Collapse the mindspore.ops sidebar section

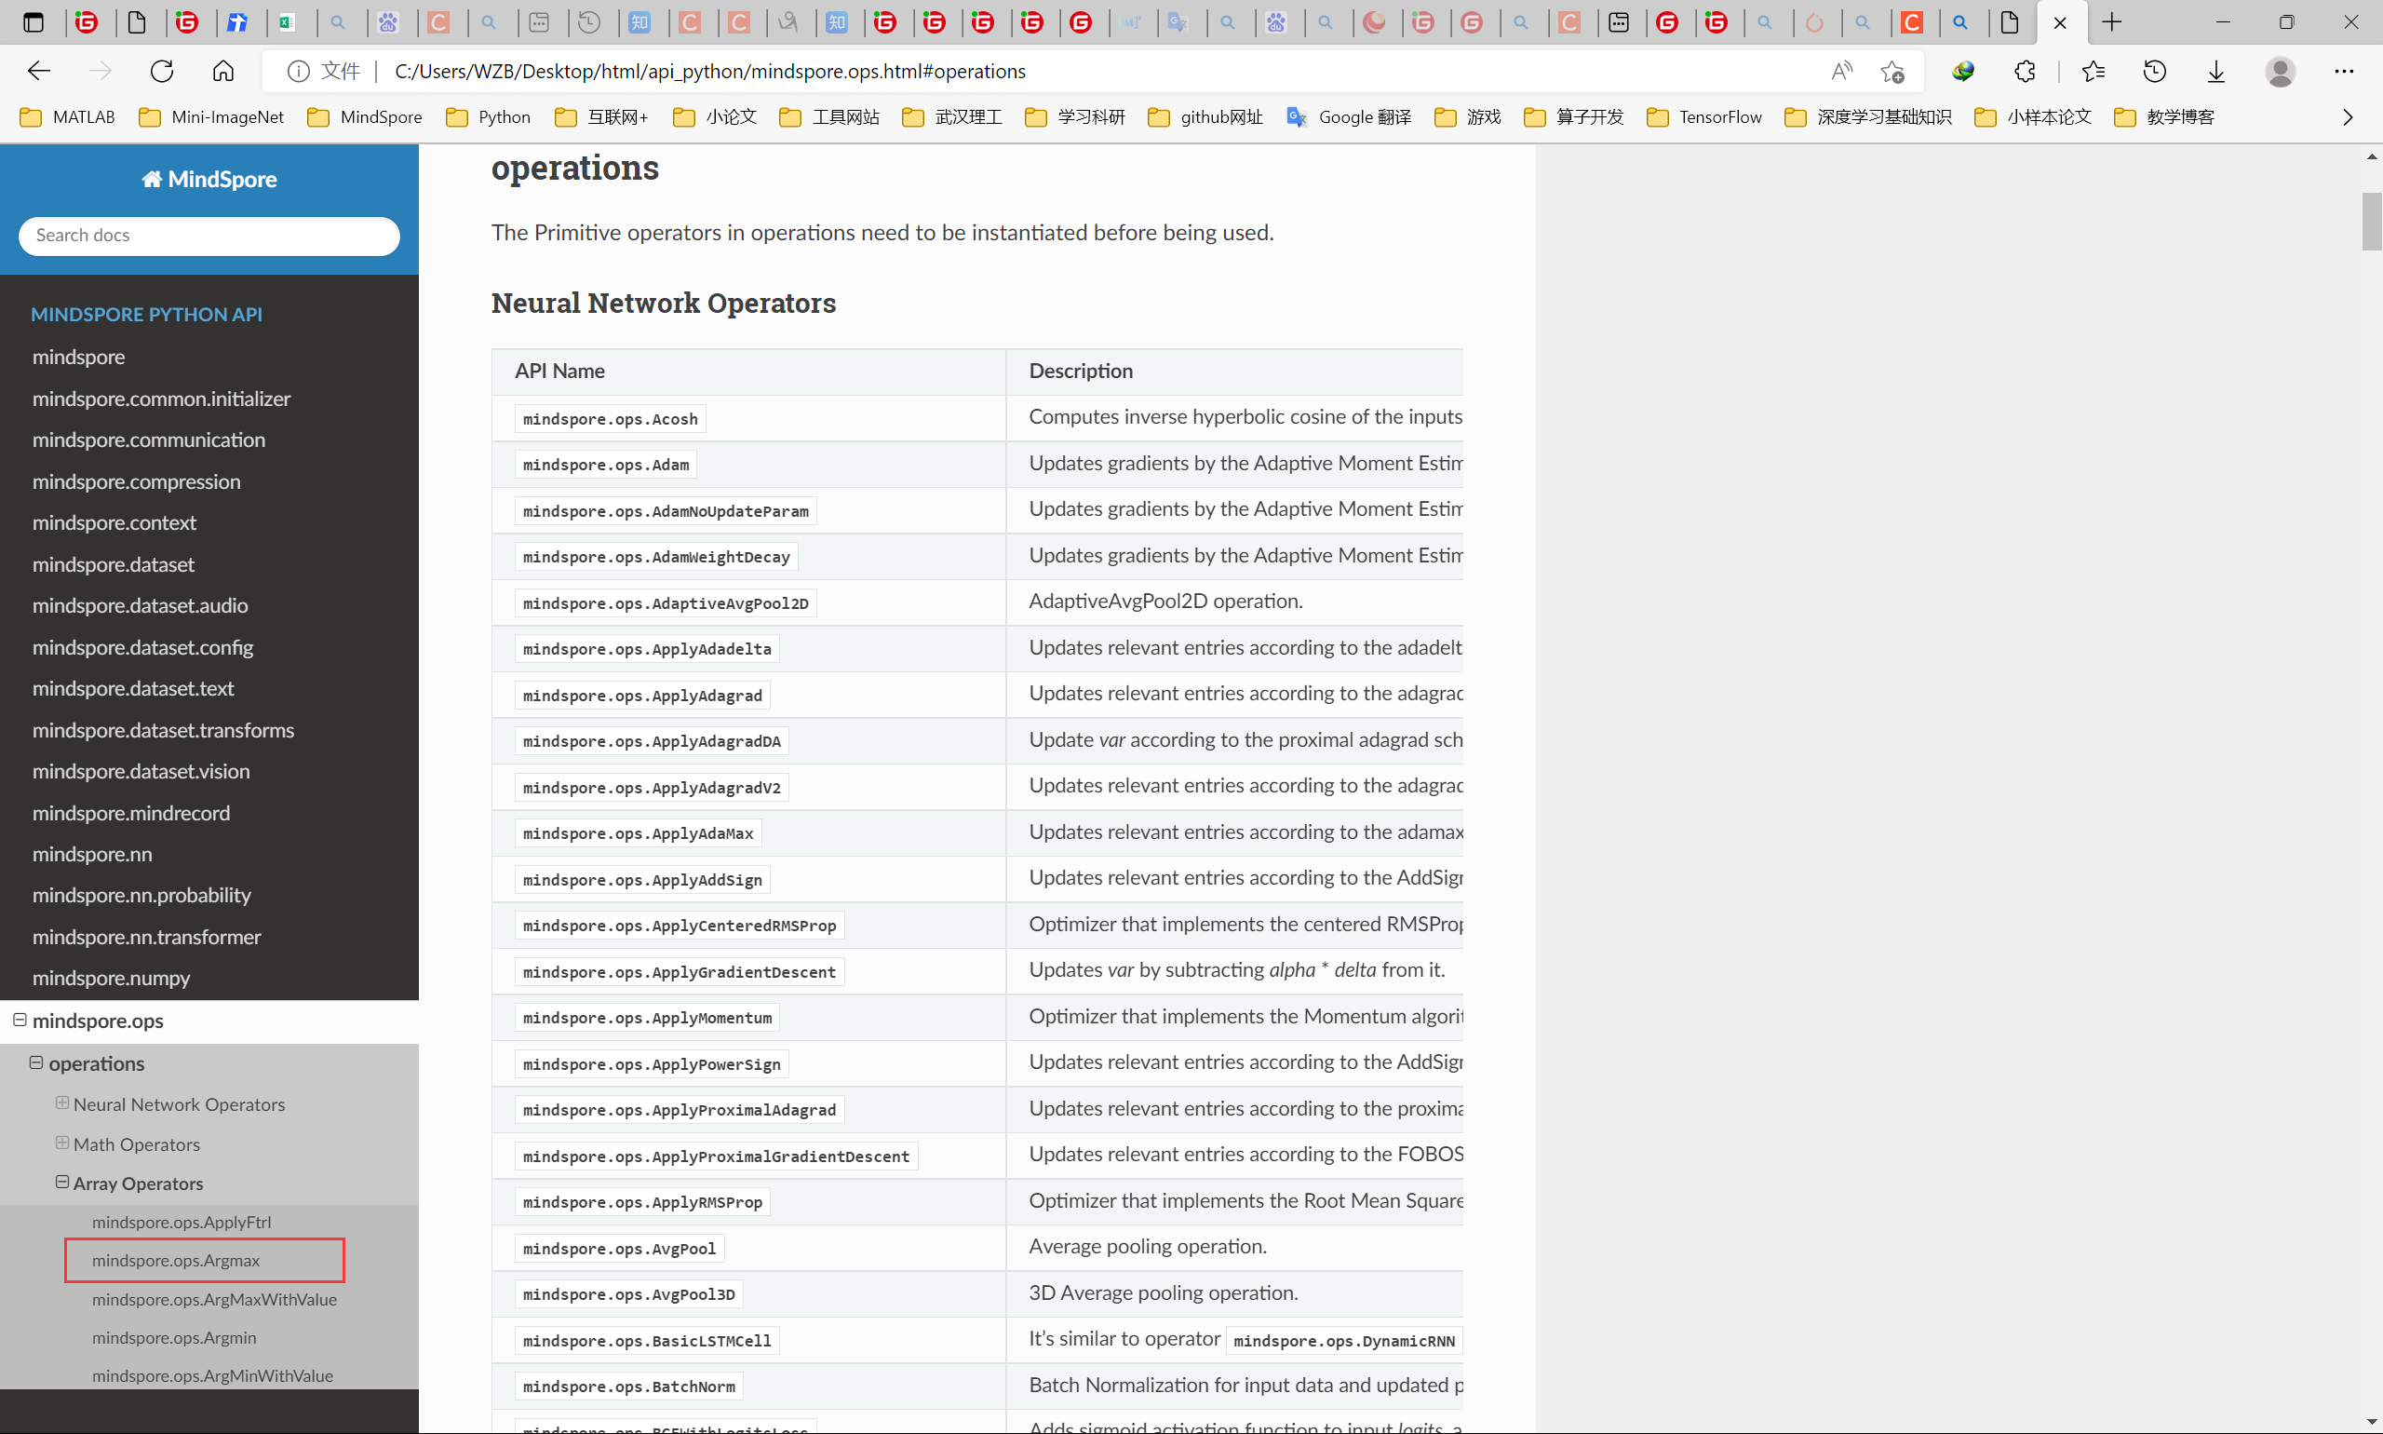(x=20, y=1020)
